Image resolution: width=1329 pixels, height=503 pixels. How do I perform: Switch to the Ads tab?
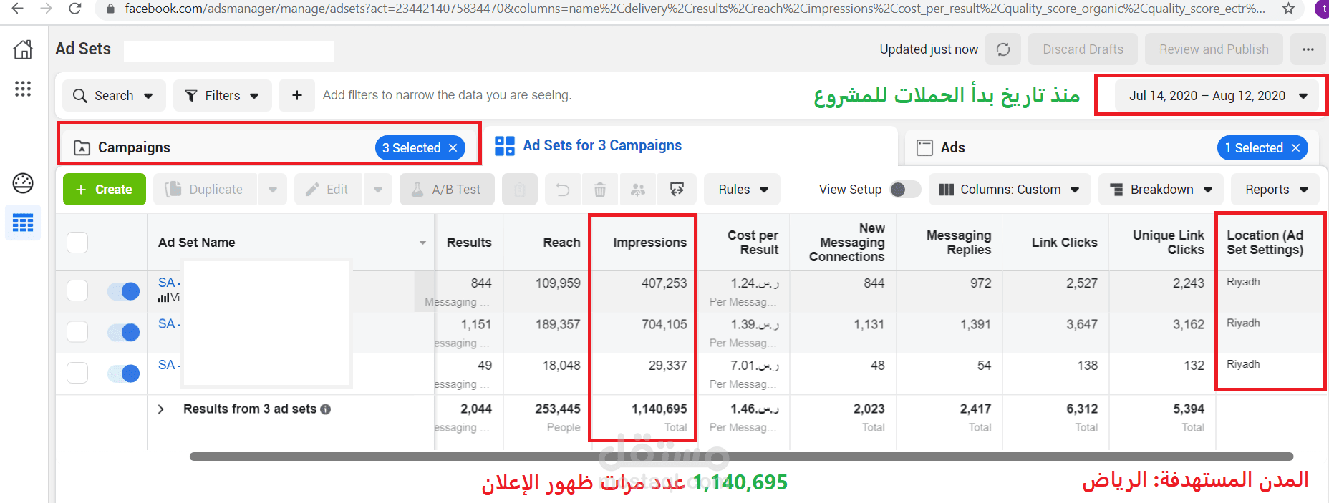pyautogui.click(x=952, y=147)
